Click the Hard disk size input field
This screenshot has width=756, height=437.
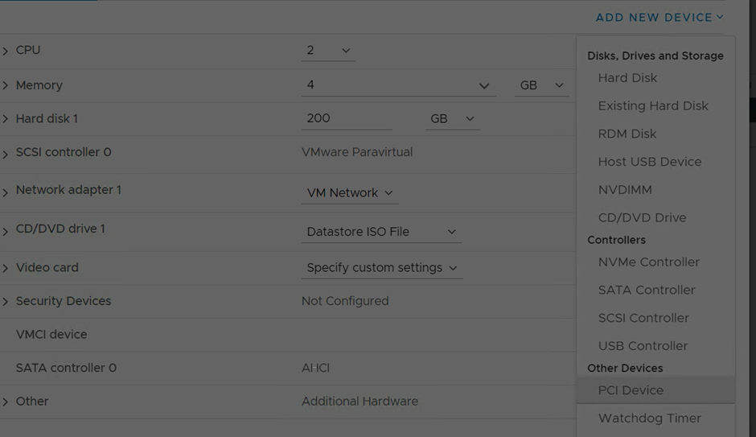click(x=346, y=118)
